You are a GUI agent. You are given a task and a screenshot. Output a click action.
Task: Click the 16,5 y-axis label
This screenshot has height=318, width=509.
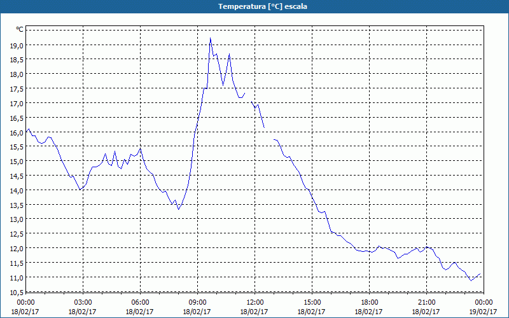[17, 119]
